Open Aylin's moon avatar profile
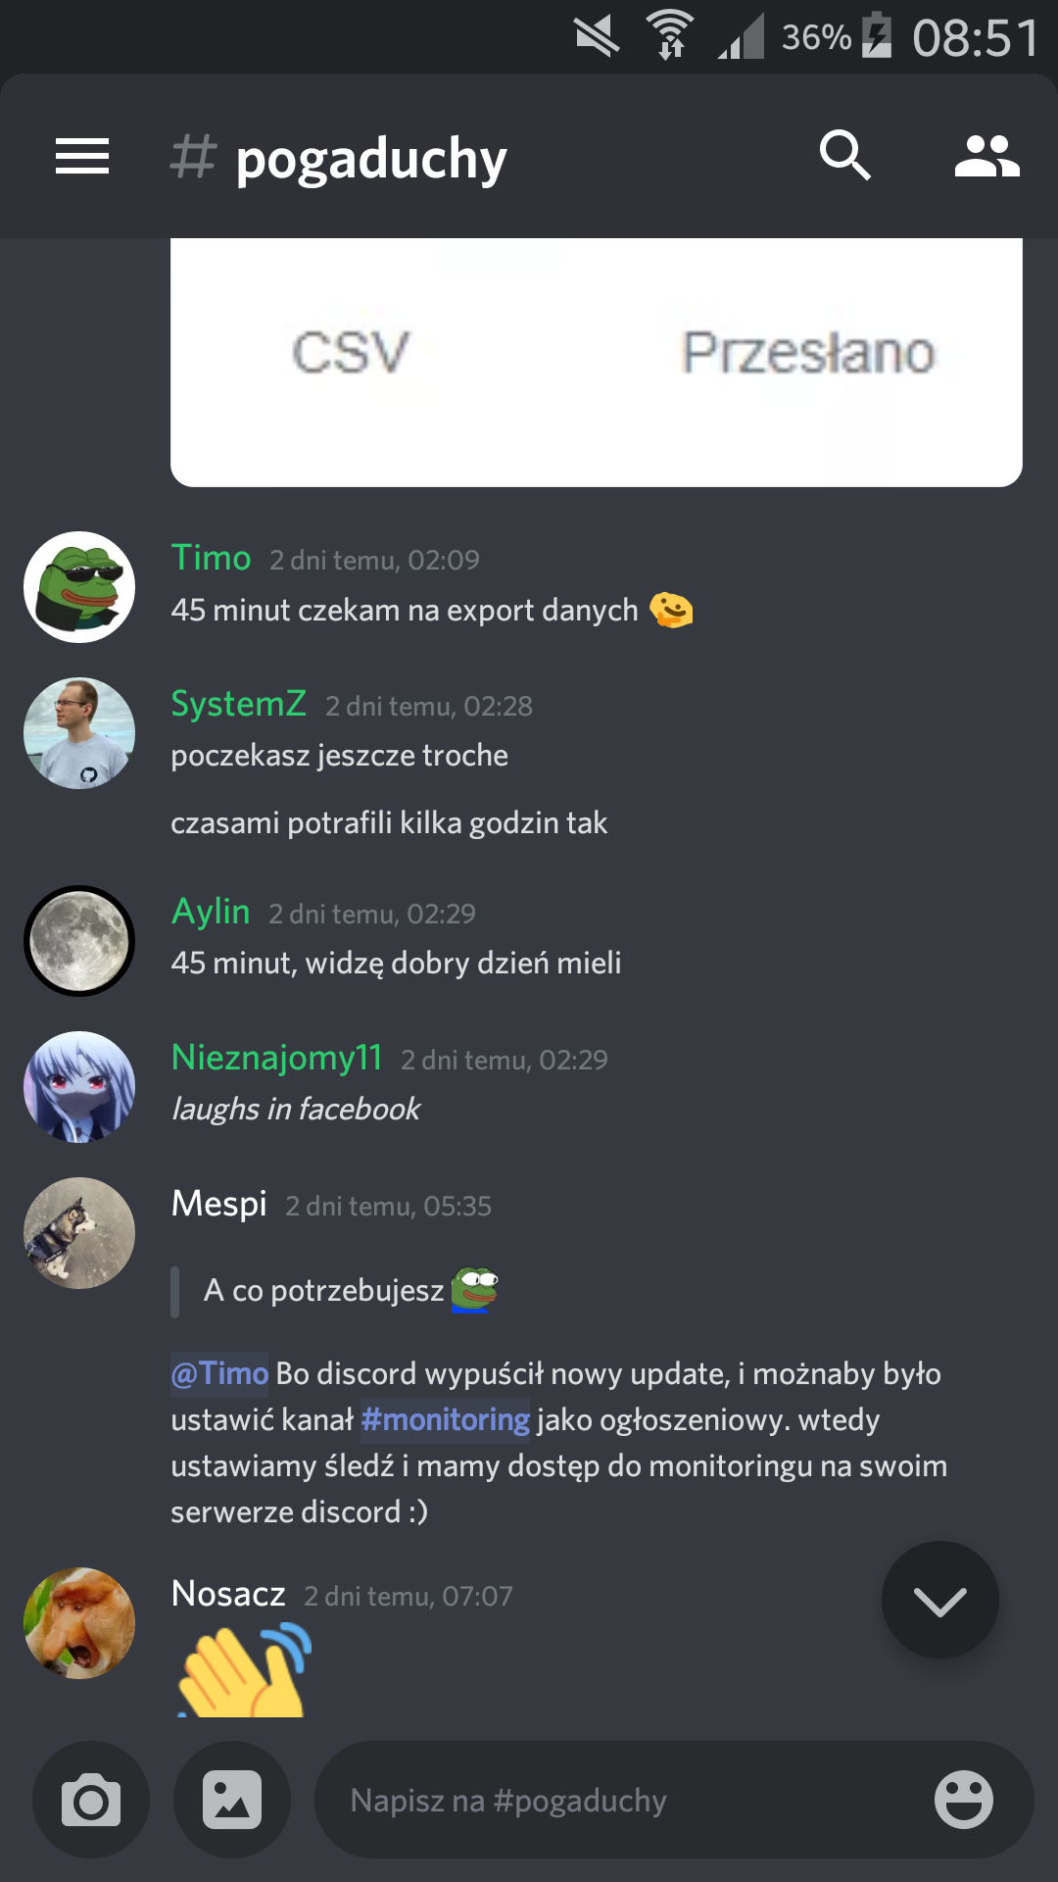 (79, 941)
